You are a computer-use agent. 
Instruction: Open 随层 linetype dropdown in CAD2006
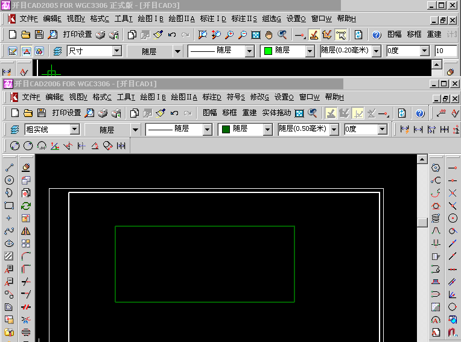pos(207,129)
